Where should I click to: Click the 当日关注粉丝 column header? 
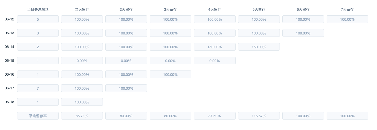pyautogui.click(x=38, y=9)
